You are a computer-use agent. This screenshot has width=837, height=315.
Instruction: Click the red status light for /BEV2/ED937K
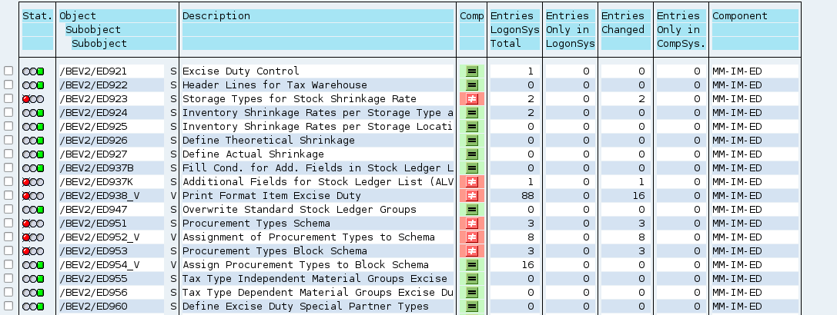(26, 182)
